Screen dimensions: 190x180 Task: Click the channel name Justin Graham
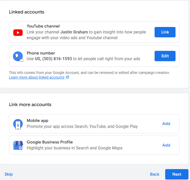click(74, 32)
